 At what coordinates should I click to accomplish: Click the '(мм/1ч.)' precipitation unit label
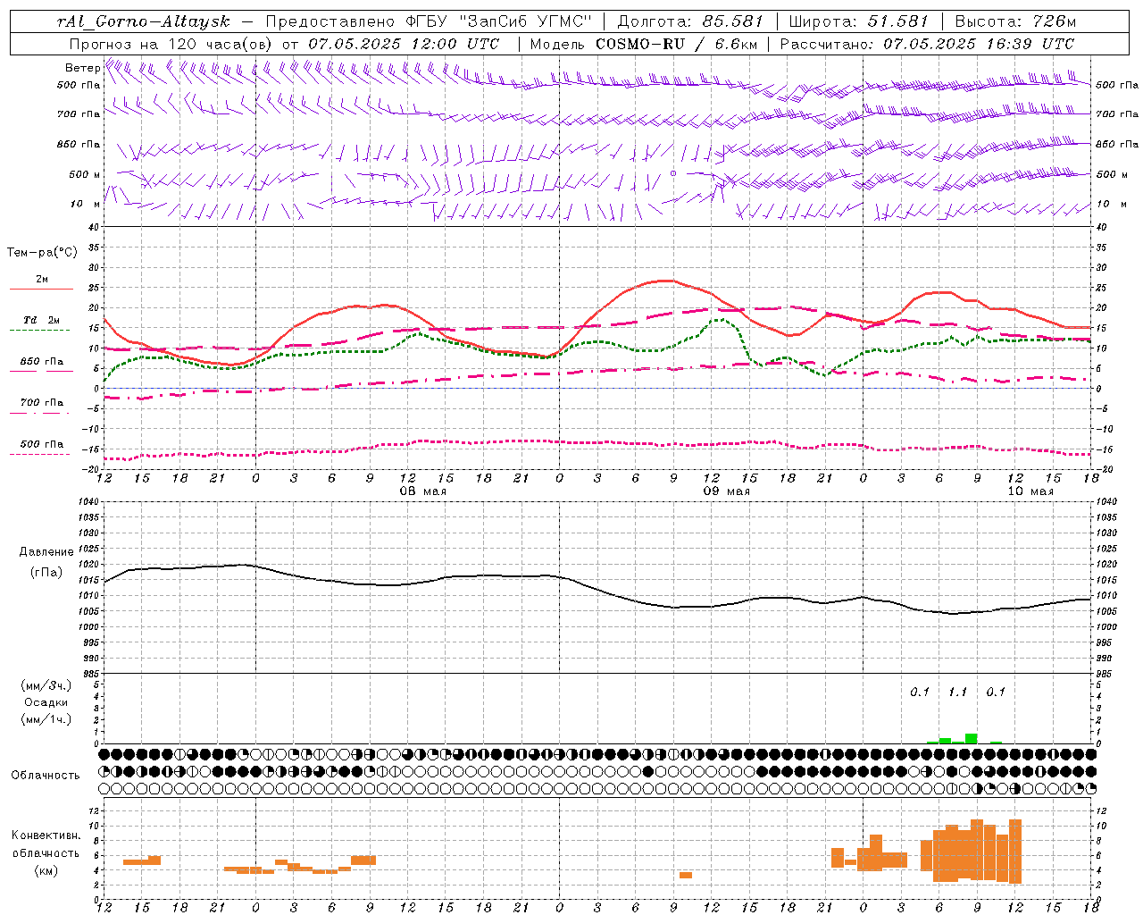coord(46,719)
